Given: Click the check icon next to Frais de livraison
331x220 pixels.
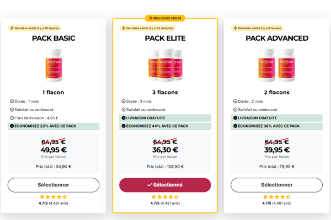Looking at the screenshot, I should [x=12, y=118].
